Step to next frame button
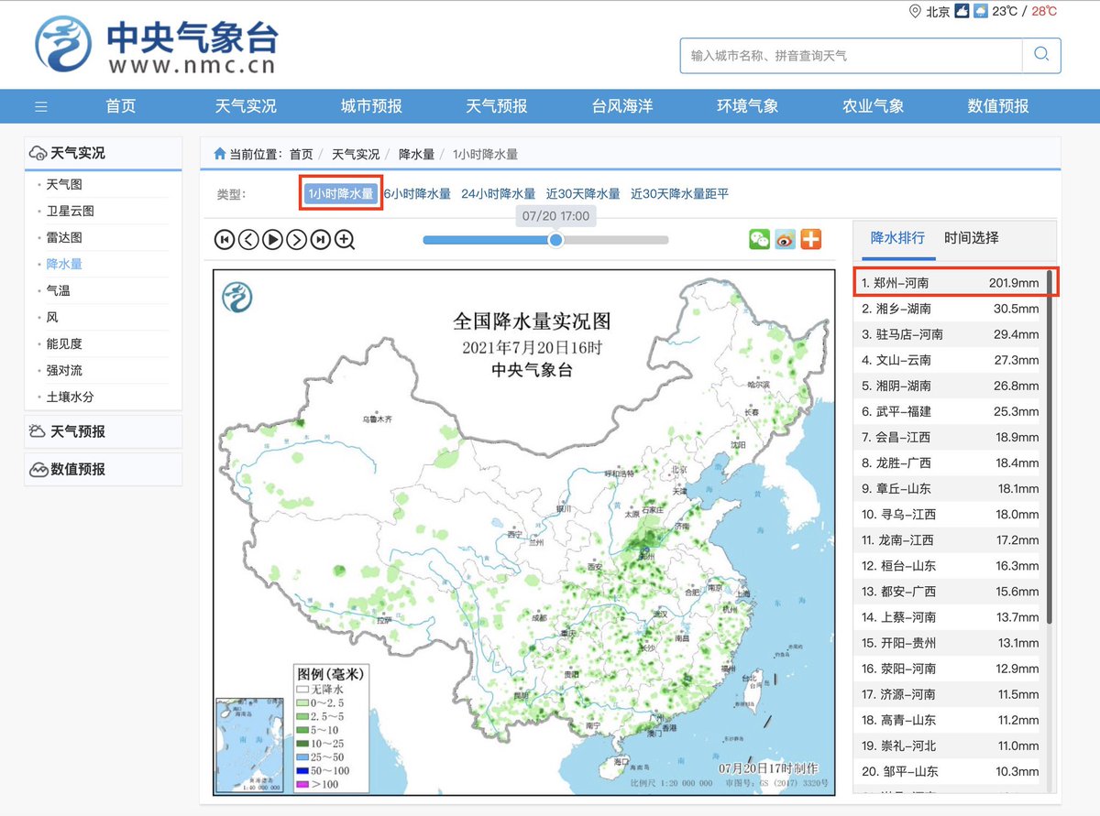The width and height of the screenshot is (1100, 816). [296, 240]
